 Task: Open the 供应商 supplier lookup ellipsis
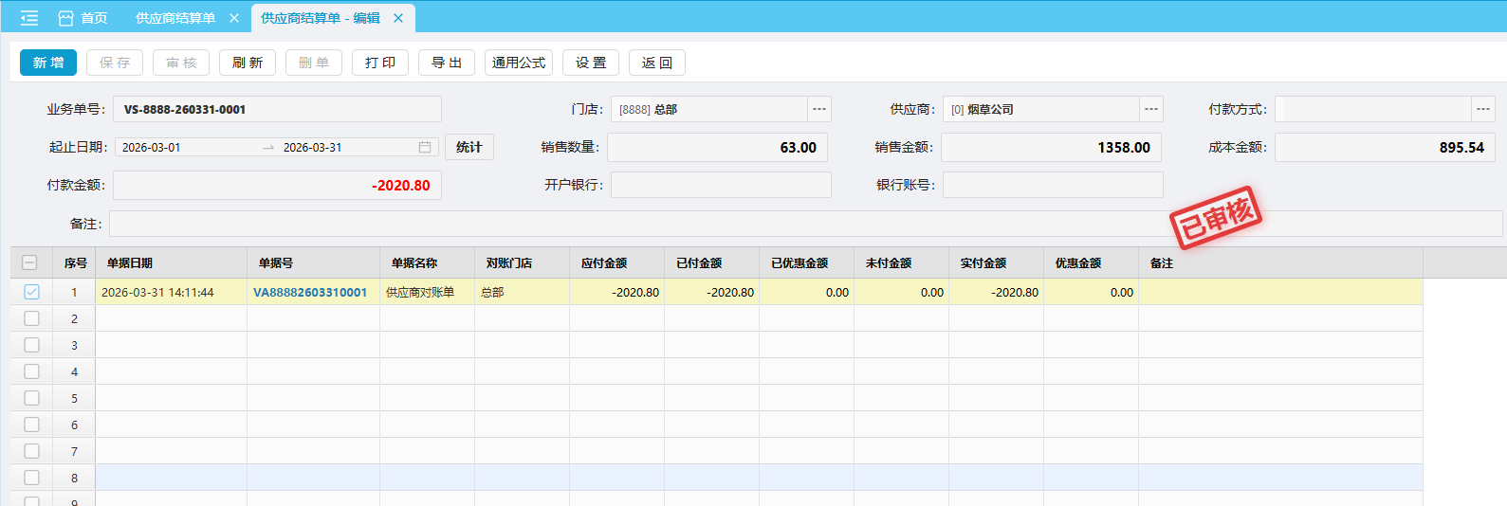click(x=1151, y=109)
